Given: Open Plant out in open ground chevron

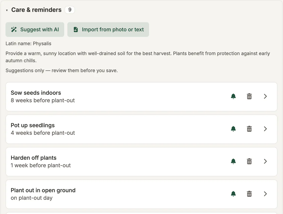Looking at the screenshot, I should click(x=265, y=194).
